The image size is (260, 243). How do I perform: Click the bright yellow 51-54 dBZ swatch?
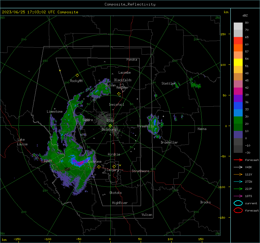pos(238,62)
